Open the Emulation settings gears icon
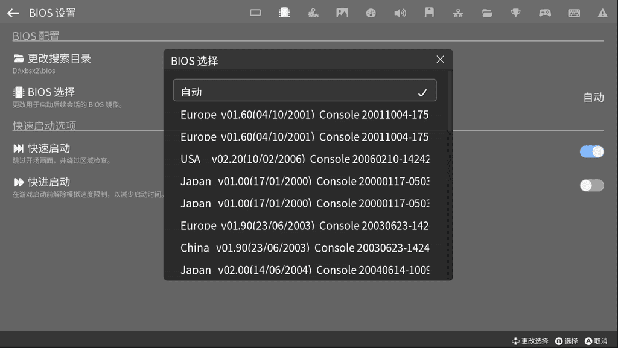This screenshot has height=348, width=618. click(313, 13)
